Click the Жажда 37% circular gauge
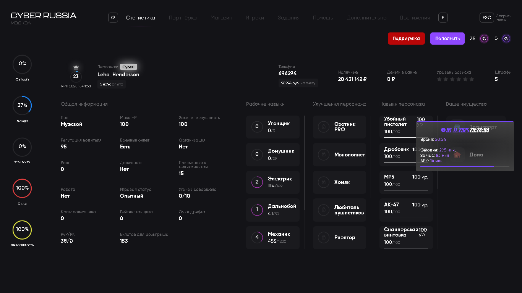Image resolution: width=522 pixels, height=293 pixels. [22, 105]
